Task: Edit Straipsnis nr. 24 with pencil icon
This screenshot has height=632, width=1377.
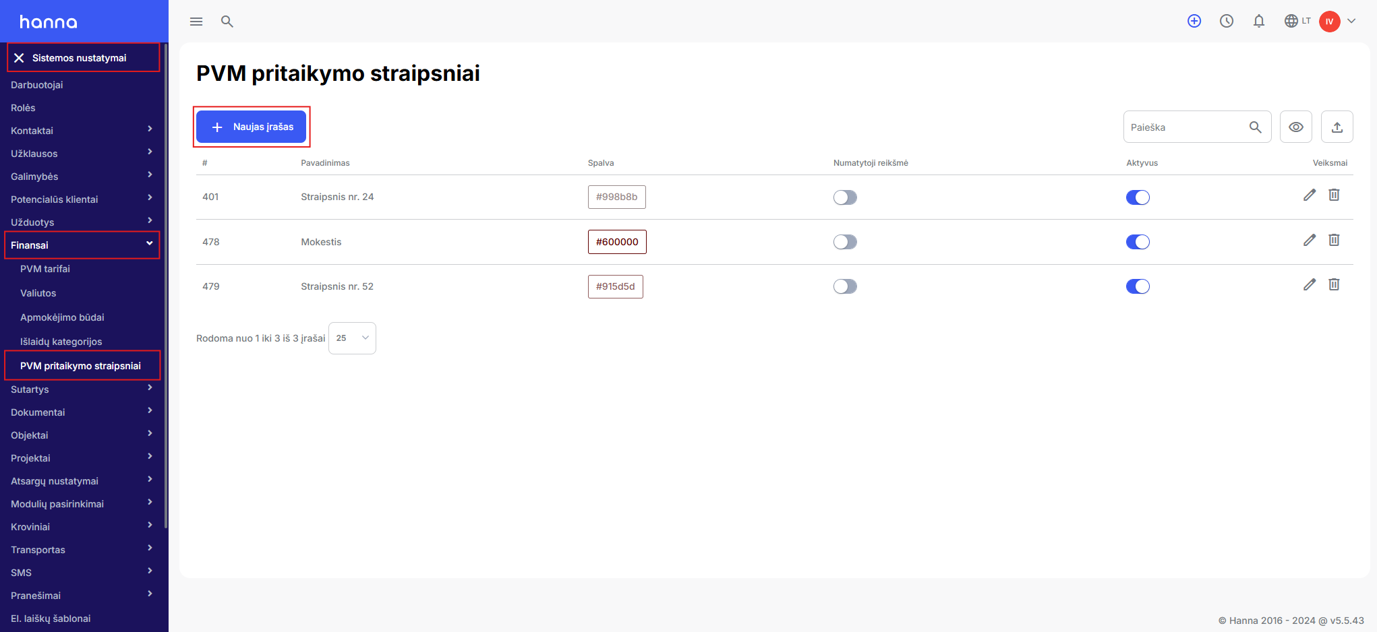Action: [1310, 195]
